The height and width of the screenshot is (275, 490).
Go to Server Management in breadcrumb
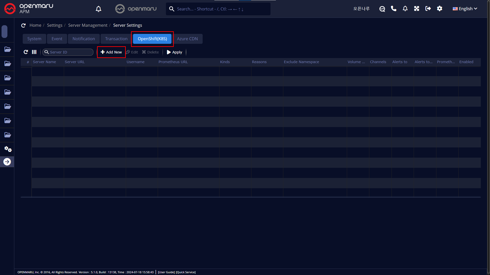pyautogui.click(x=88, y=25)
